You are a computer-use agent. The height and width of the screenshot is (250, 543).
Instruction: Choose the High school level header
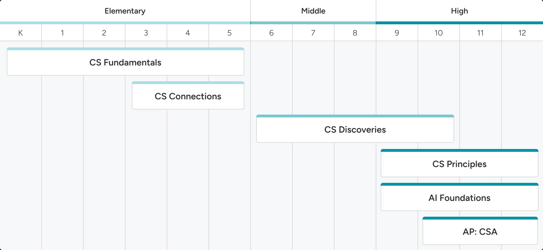click(x=459, y=11)
